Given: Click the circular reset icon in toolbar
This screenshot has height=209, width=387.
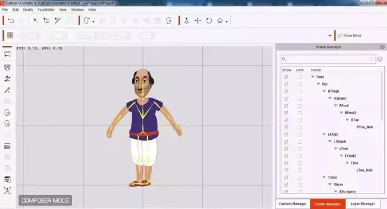Looking at the screenshot, I should 169,21.
